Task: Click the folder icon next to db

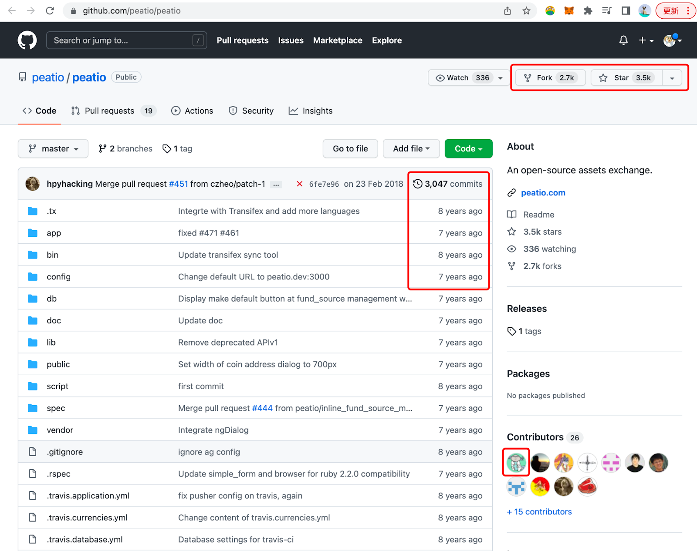Action: tap(33, 299)
